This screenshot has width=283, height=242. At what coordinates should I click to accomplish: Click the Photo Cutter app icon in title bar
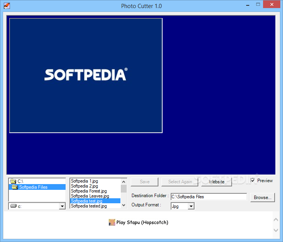[x=7, y=6]
